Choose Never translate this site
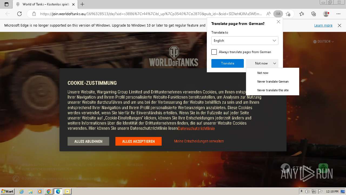 point(272,90)
